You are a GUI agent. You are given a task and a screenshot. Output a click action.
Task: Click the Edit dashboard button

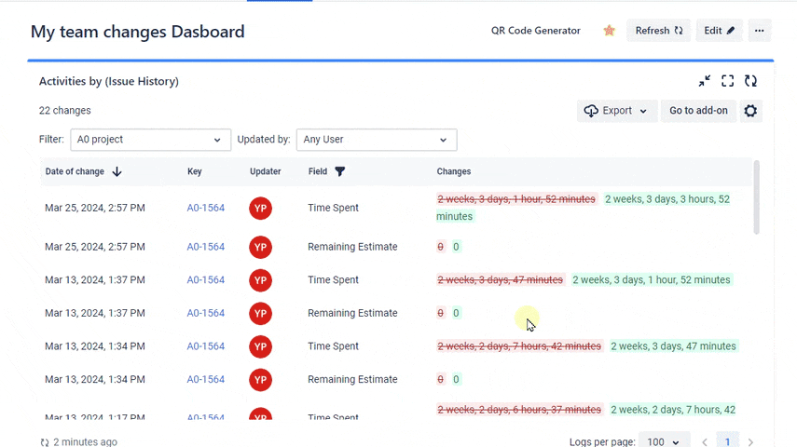[719, 31]
